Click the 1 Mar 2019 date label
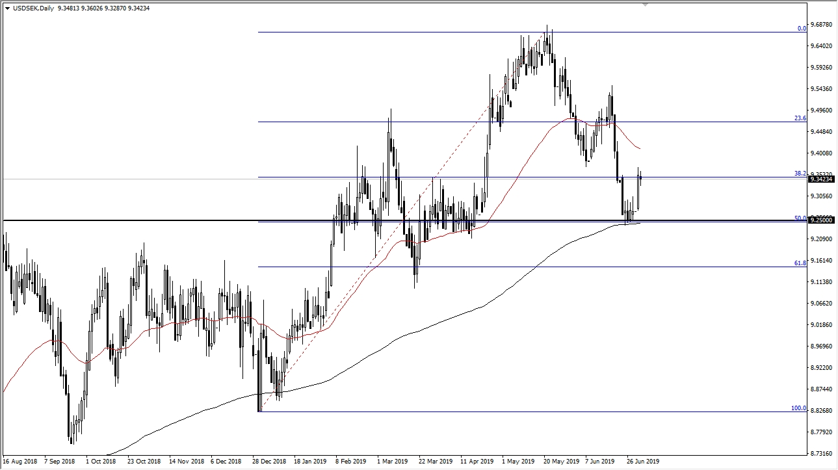The width and height of the screenshot is (838, 470). [393, 462]
